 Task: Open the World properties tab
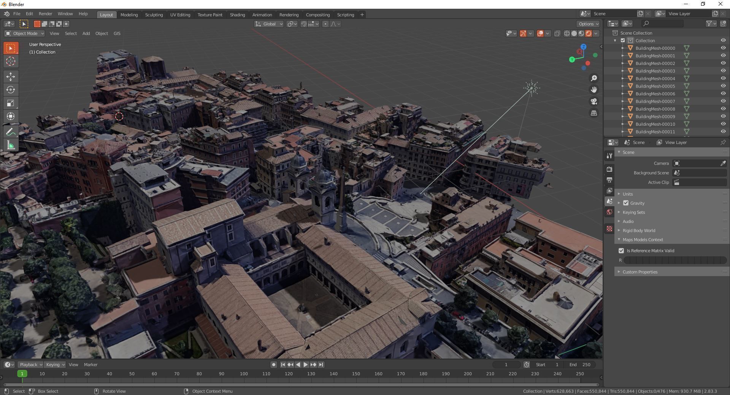pos(609,212)
